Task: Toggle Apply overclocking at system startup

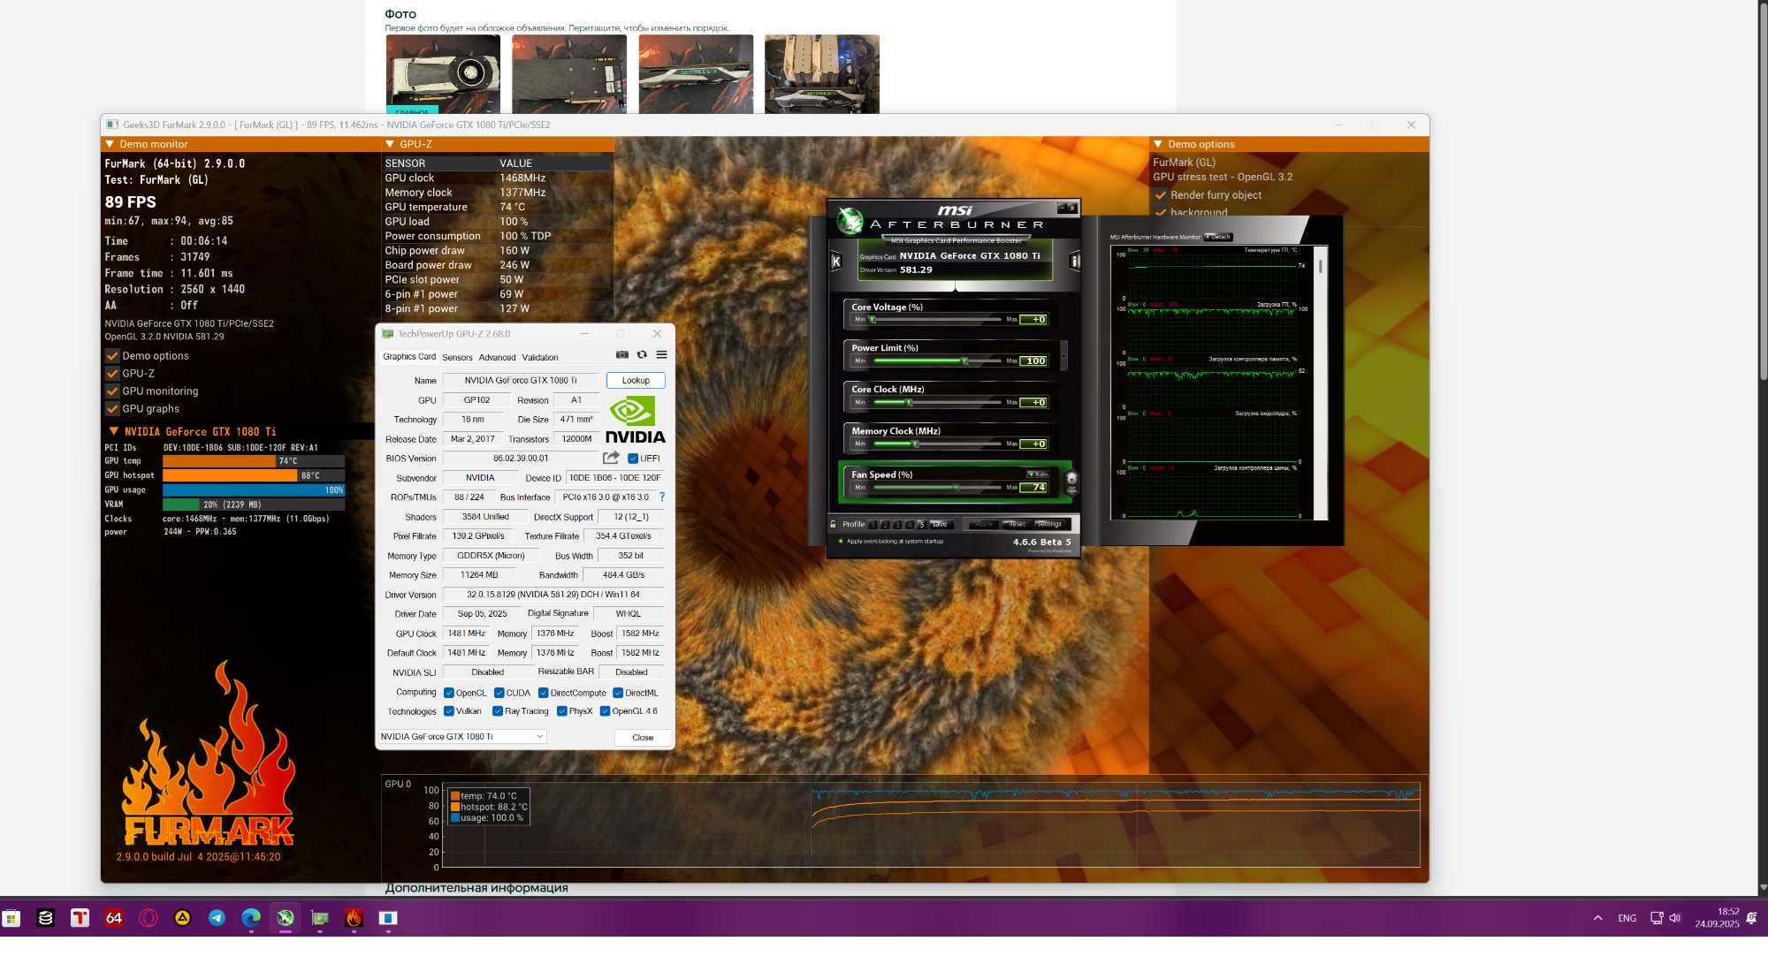Action: pyautogui.click(x=888, y=541)
